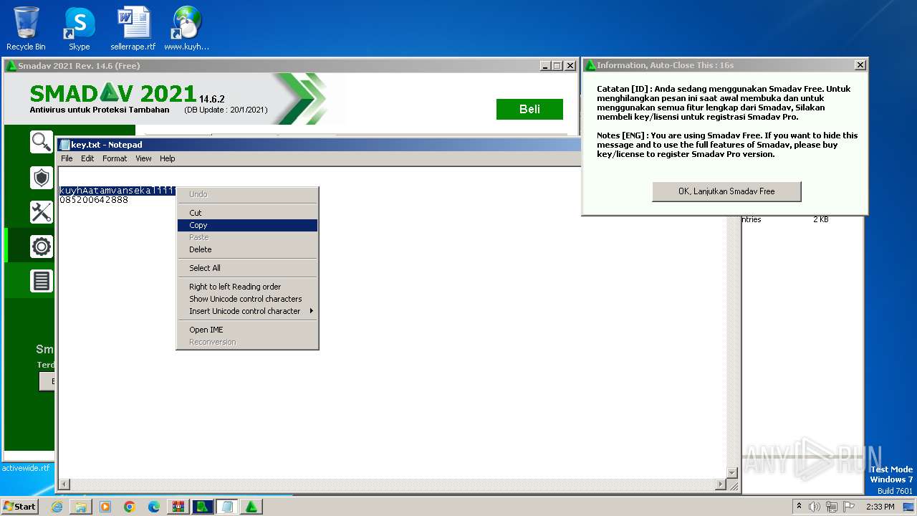Open Smadav protection shield icon

[x=42, y=177]
